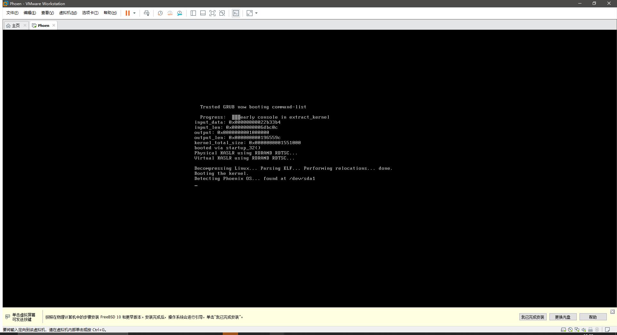Toggle the thumbnail bar visibility
The width and height of the screenshot is (617, 335).
click(203, 13)
